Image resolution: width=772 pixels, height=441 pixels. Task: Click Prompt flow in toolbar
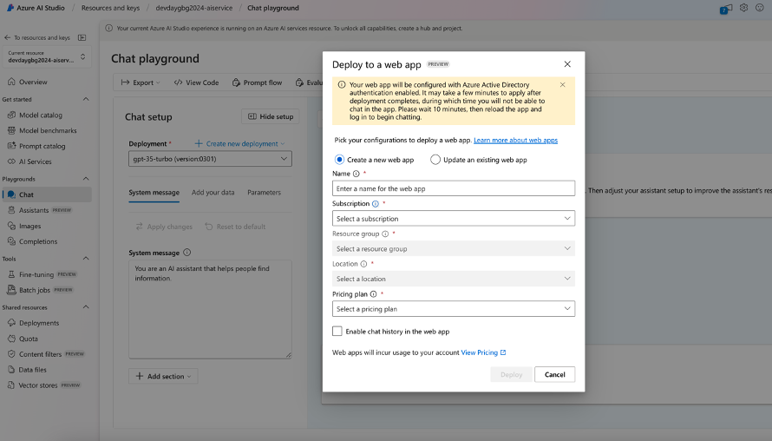257,82
